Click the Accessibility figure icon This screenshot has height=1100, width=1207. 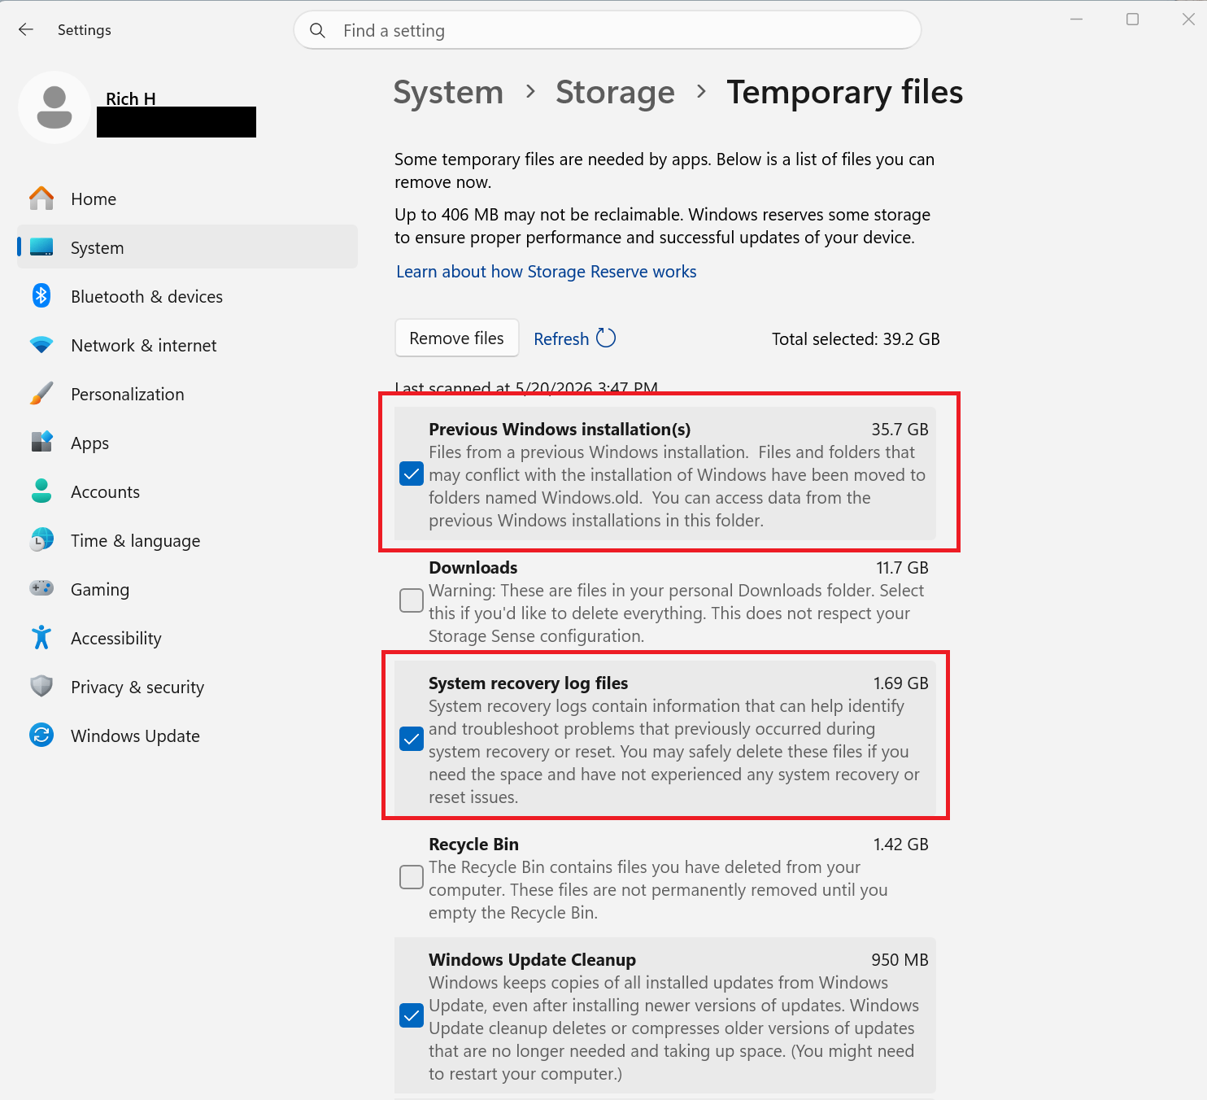41,637
